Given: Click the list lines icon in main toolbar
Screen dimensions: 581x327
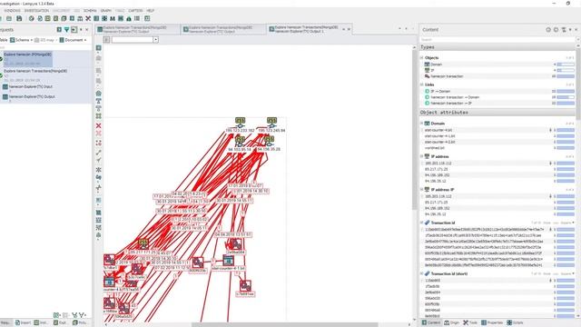Looking at the screenshot, I should [137, 18].
